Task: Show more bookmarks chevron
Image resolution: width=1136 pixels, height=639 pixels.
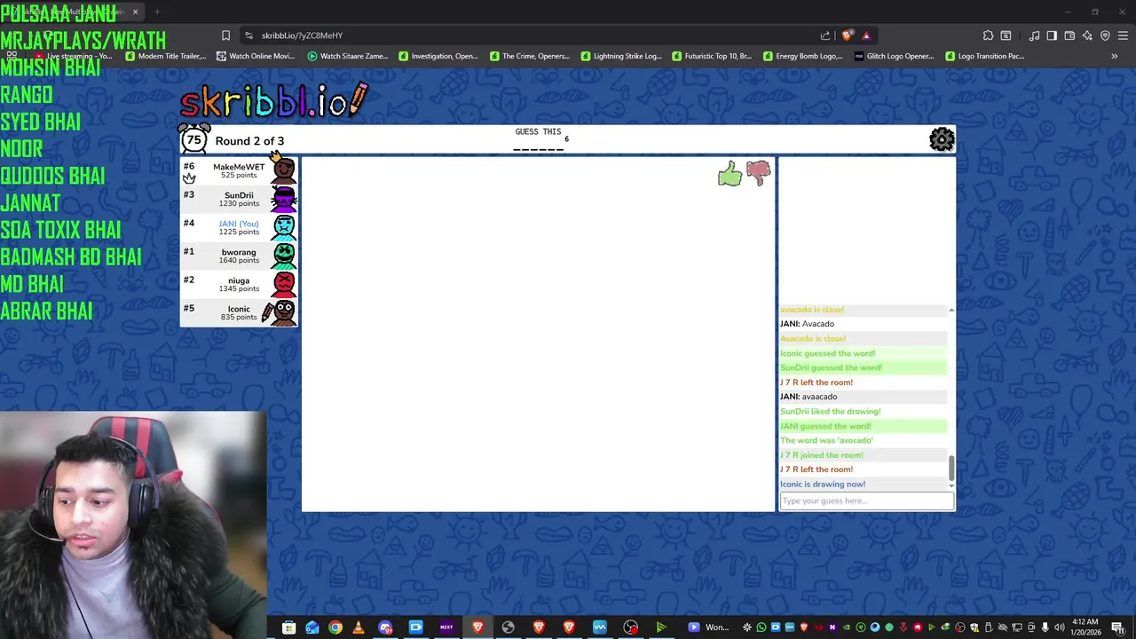Action: pos(1114,56)
